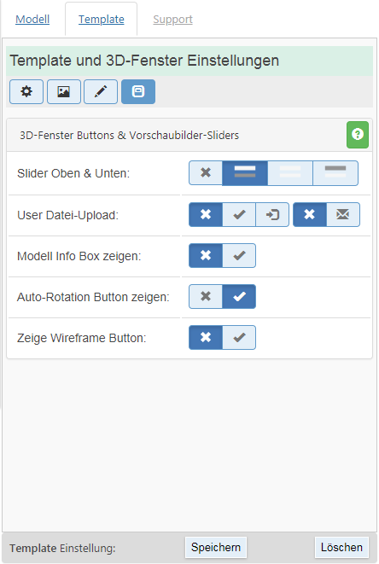
Task: Enable email notification envelope for uploads
Action: (343, 215)
